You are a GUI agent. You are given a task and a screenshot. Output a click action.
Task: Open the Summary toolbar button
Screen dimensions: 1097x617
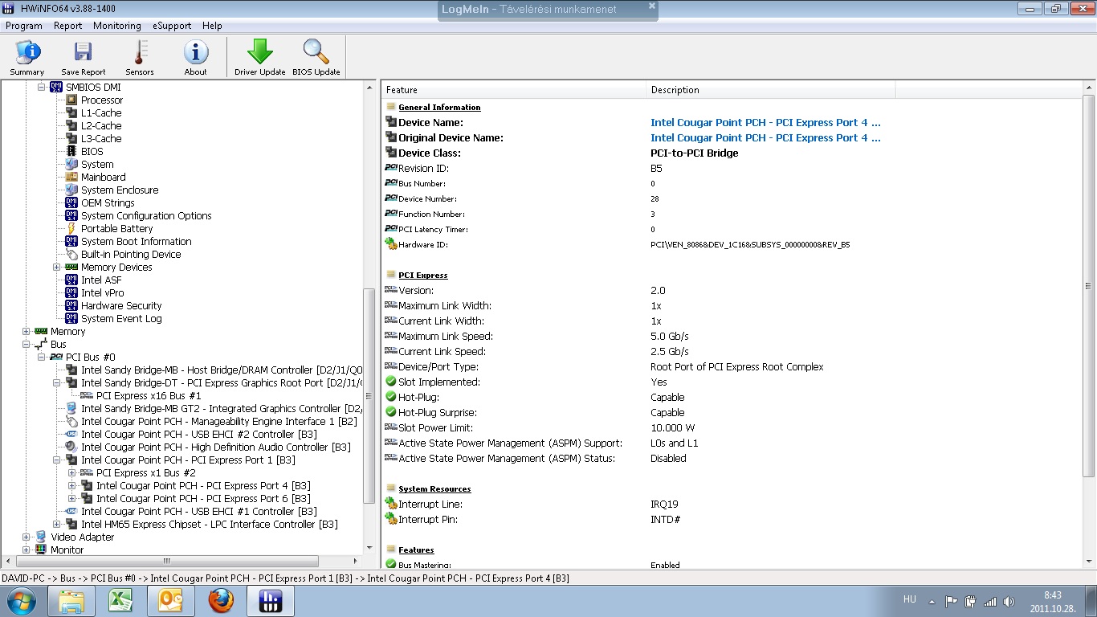[27, 58]
